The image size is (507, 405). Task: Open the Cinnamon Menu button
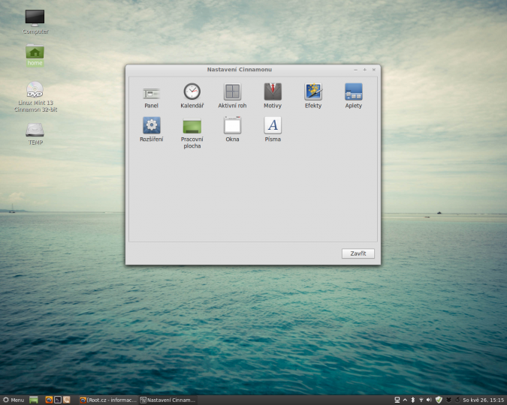pyautogui.click(x=14, y=400)
